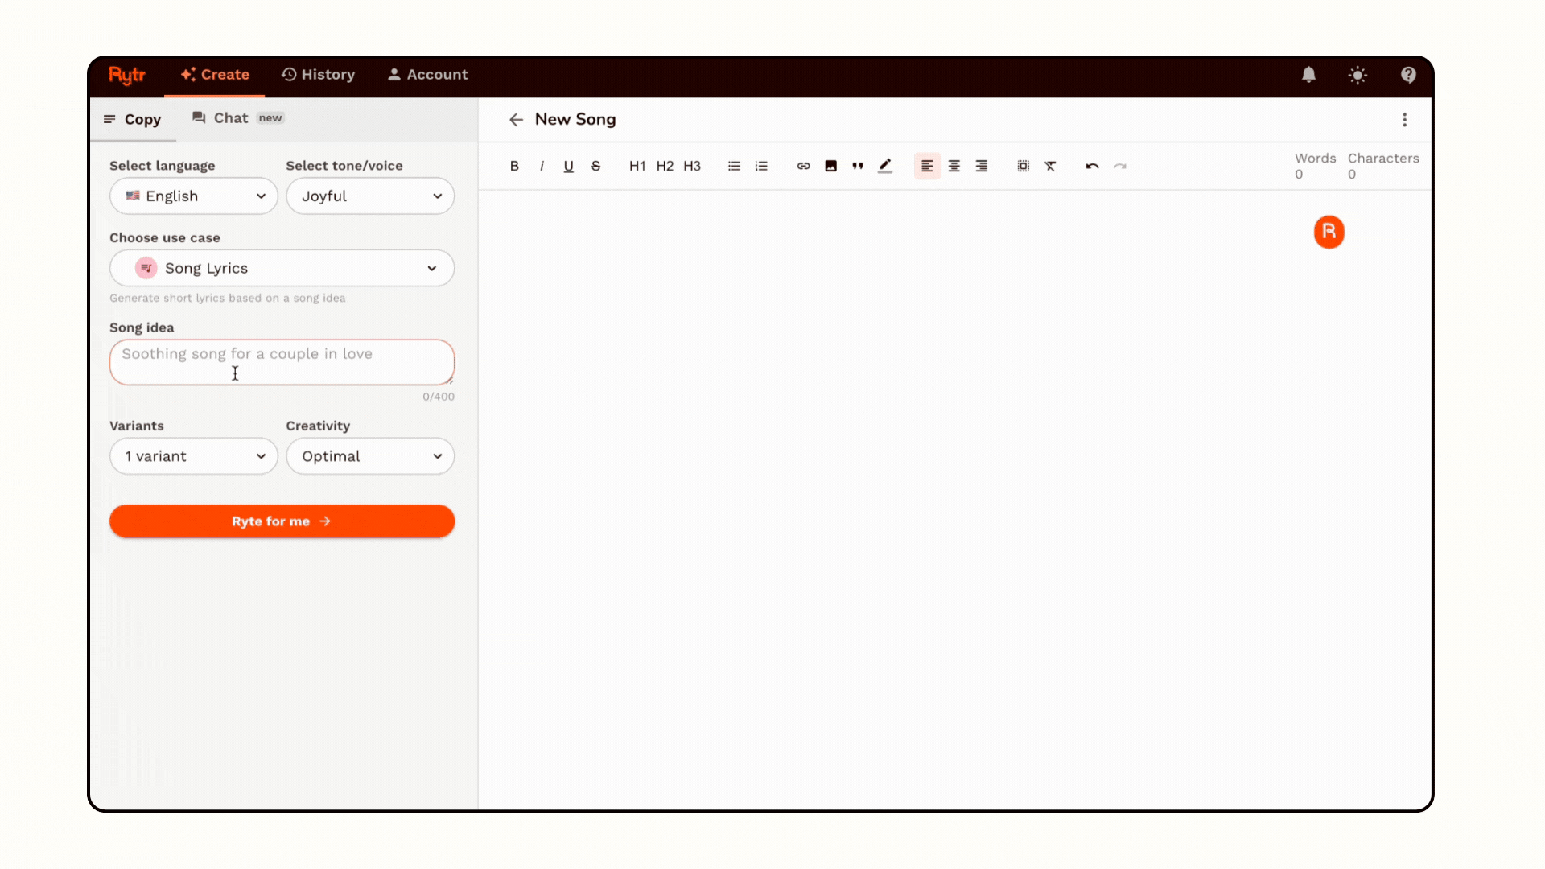Open the Account menu

(427, 74)
